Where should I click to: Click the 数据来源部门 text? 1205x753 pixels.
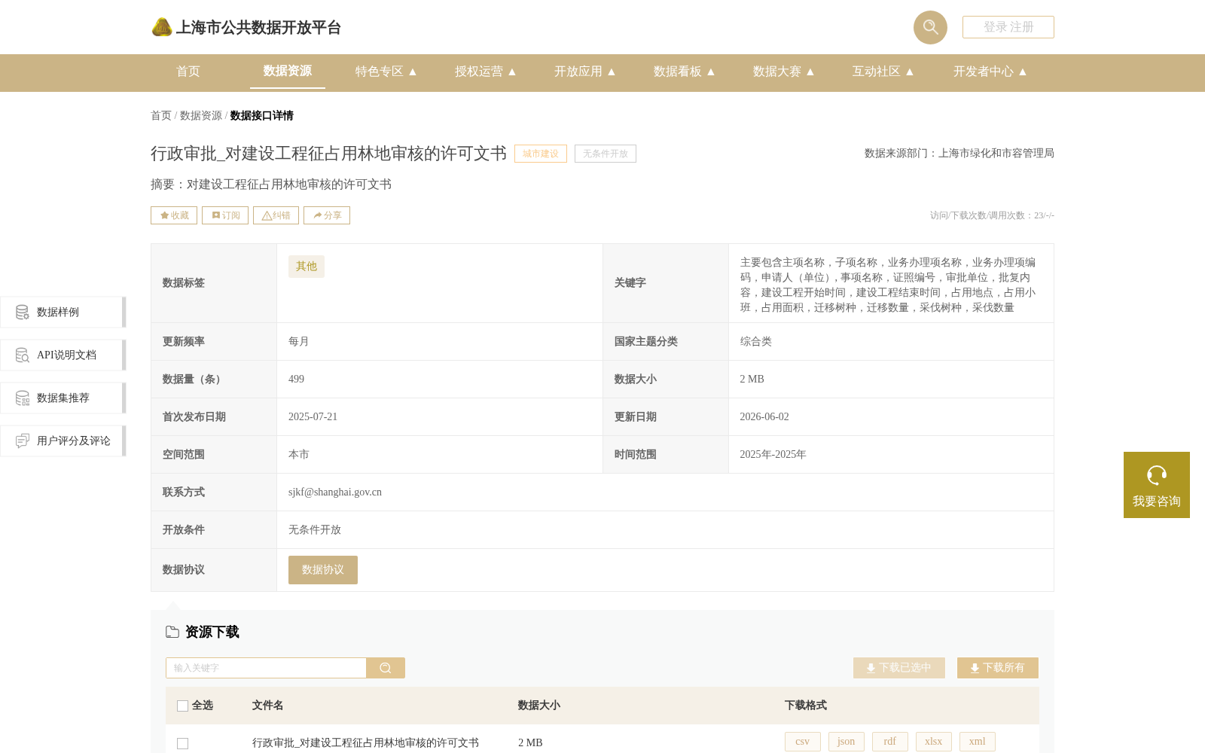coord(959,154)
